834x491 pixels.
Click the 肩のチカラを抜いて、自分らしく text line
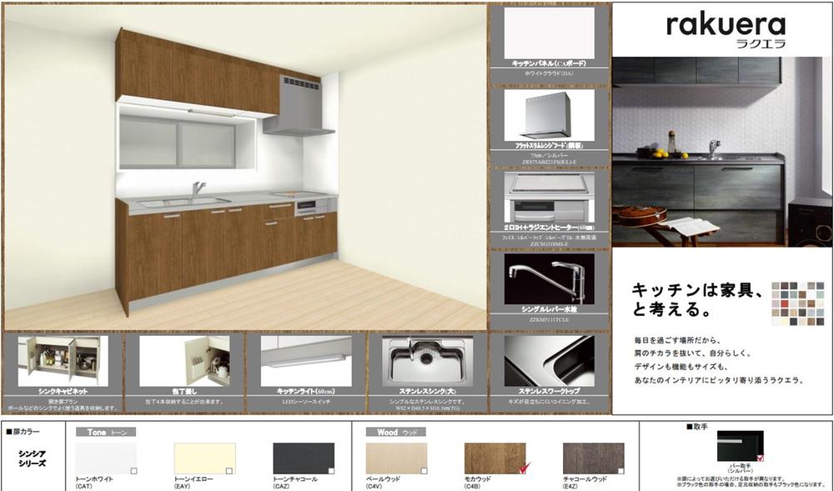coord(692,353)
